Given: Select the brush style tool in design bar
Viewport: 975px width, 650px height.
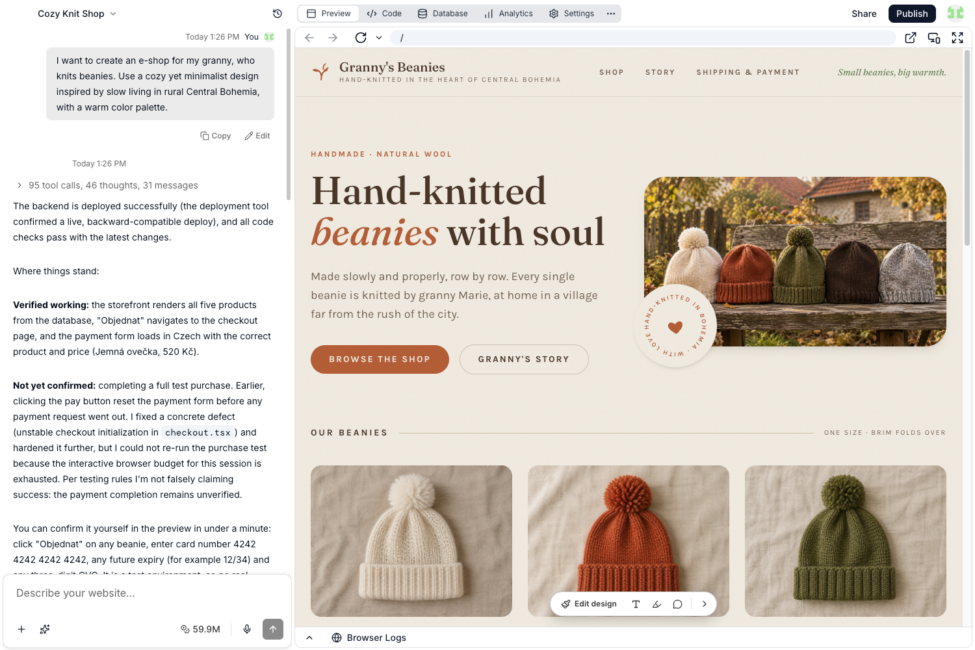Looking at the screenshot, I should click(x=656, y=604).
